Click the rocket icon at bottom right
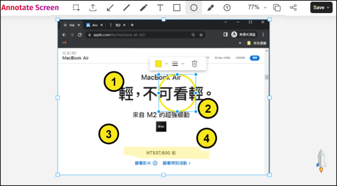Image resolution: width=337 pixels, height=186 pixels. point(321,161)
